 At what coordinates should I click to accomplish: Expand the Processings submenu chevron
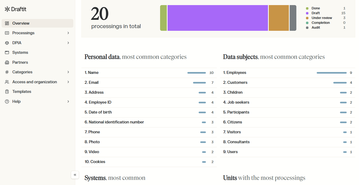(68, 33)
